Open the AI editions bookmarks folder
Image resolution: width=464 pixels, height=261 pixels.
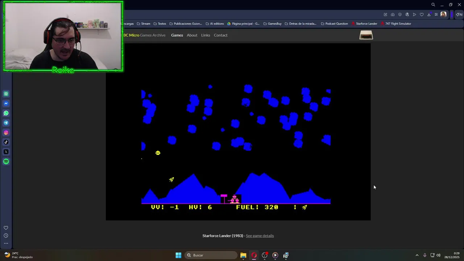click(x=215, y=24)
